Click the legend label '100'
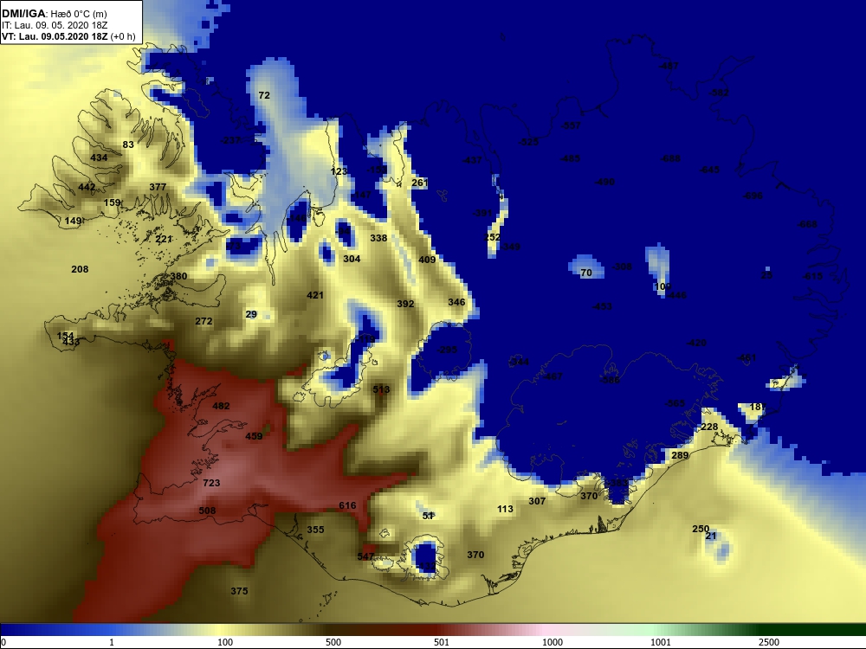Viewport: 866px width, 649px height. click(x=225, y=642)
